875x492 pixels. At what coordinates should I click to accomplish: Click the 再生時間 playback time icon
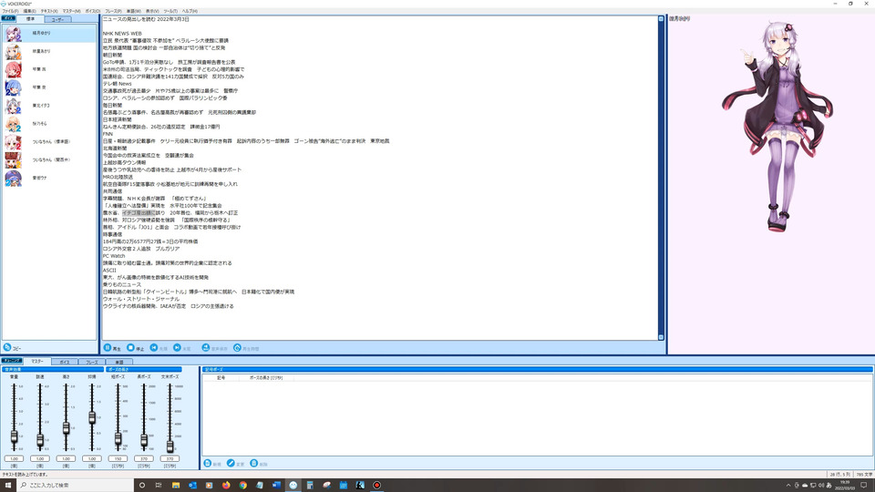[237, 347]
